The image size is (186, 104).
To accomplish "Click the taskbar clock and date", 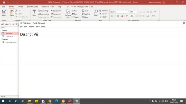I will [x=174, y=101].
